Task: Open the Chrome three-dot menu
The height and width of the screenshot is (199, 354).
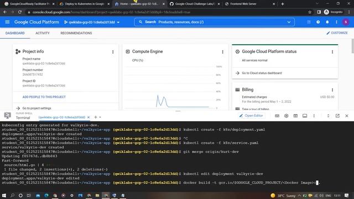Action: pyautogui.click(x=349, y=12)
